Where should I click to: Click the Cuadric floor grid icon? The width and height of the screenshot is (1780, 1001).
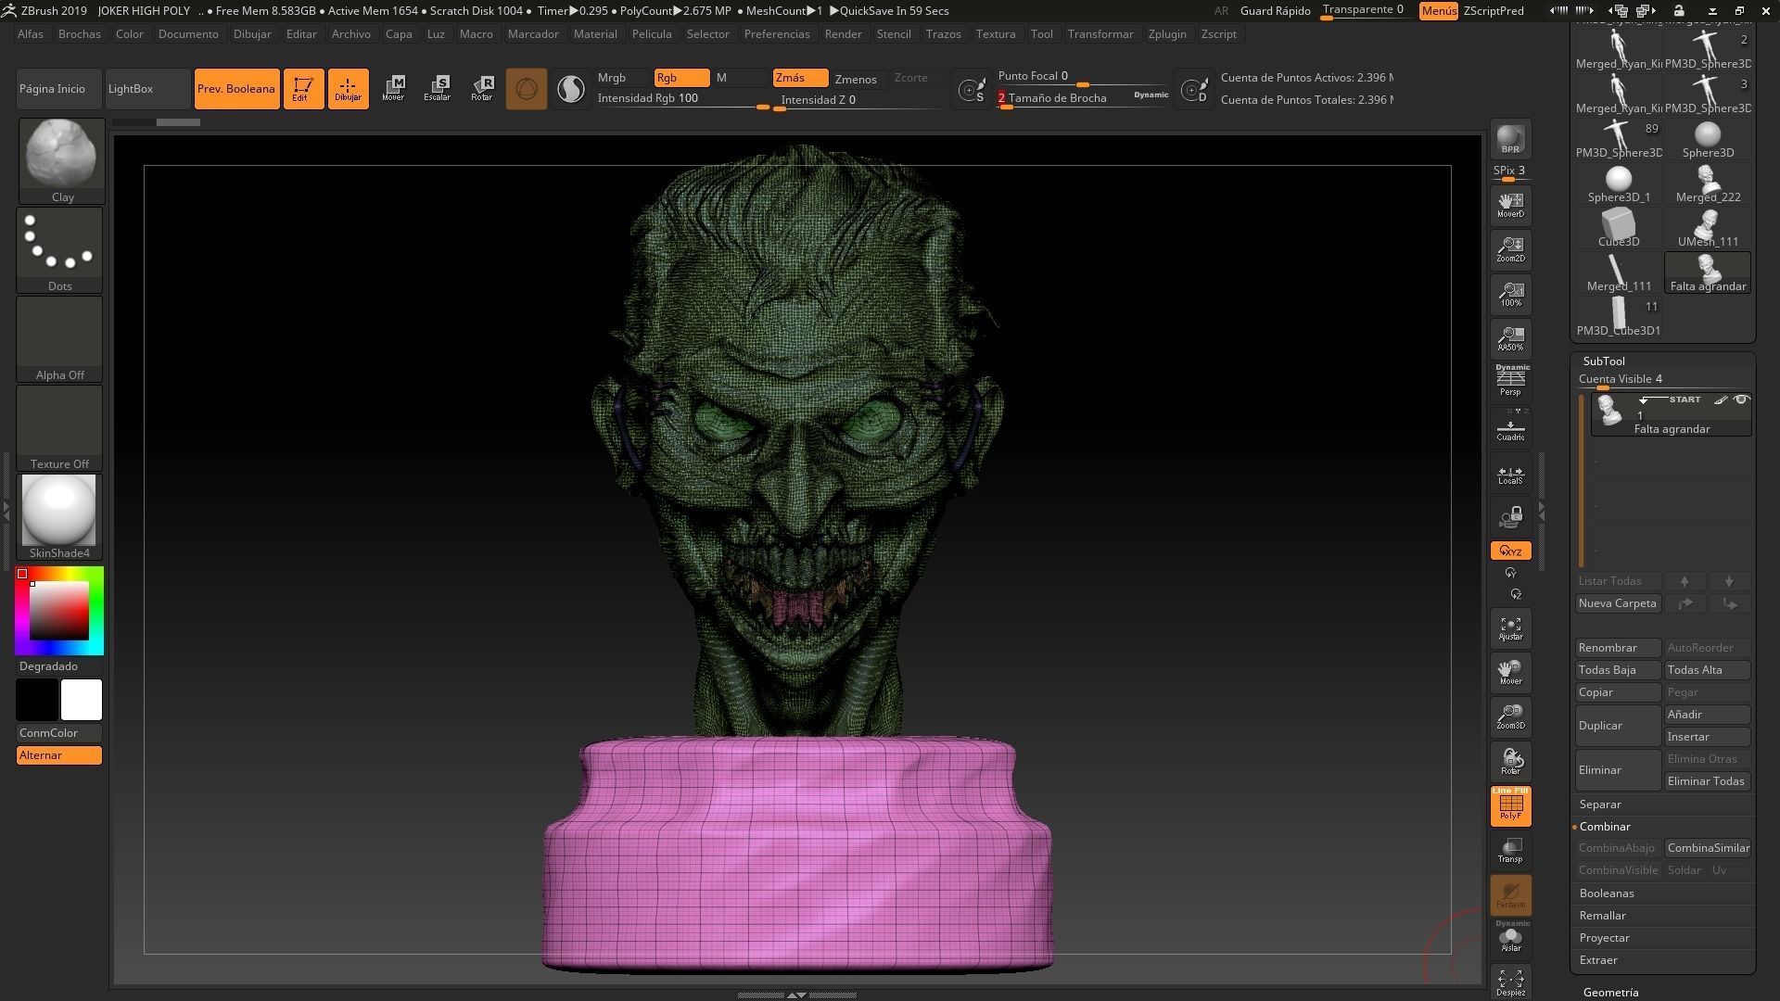1510,428
